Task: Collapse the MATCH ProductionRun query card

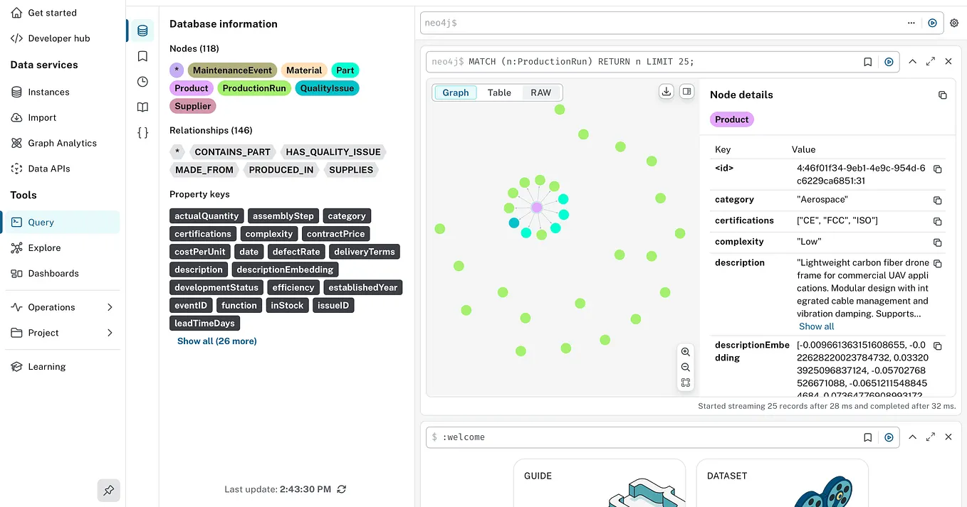Action: coord(912,61)
